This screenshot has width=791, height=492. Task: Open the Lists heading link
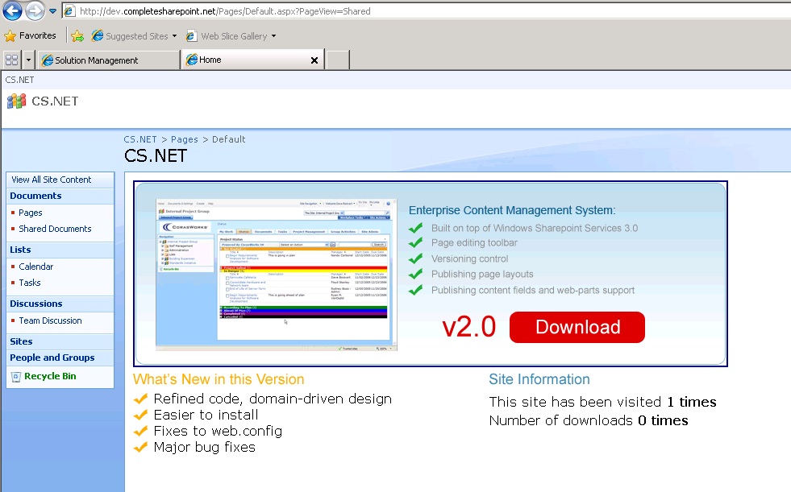coord(20,250)
